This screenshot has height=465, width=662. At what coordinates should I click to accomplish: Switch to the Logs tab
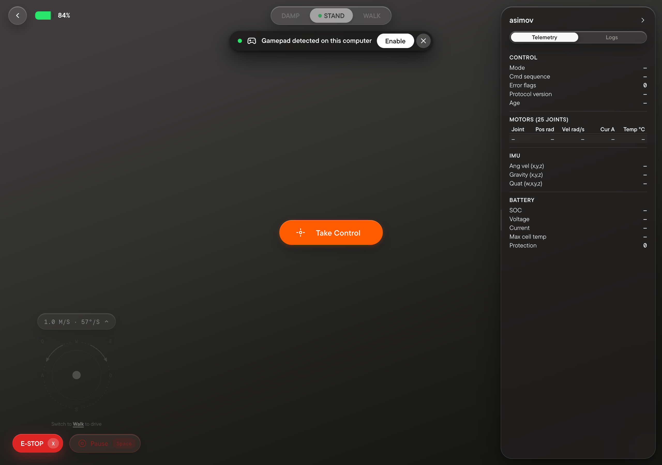tap(612, 37)
